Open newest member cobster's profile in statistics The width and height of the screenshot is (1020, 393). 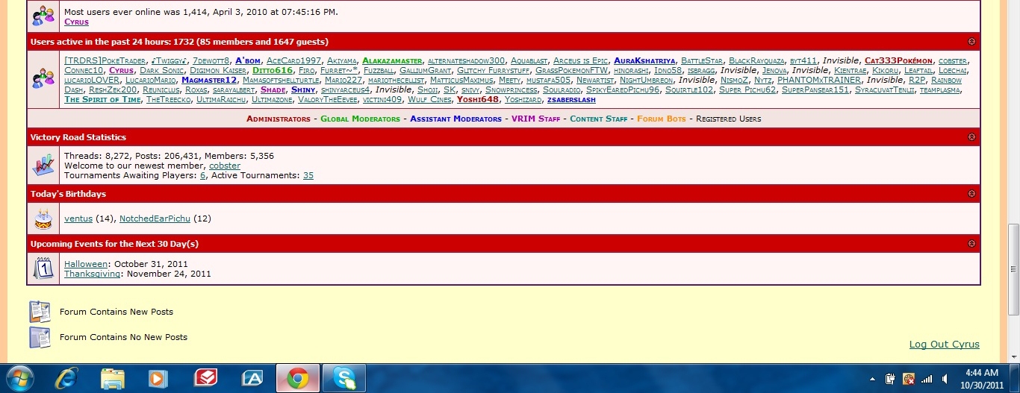[x=224, y=166]
